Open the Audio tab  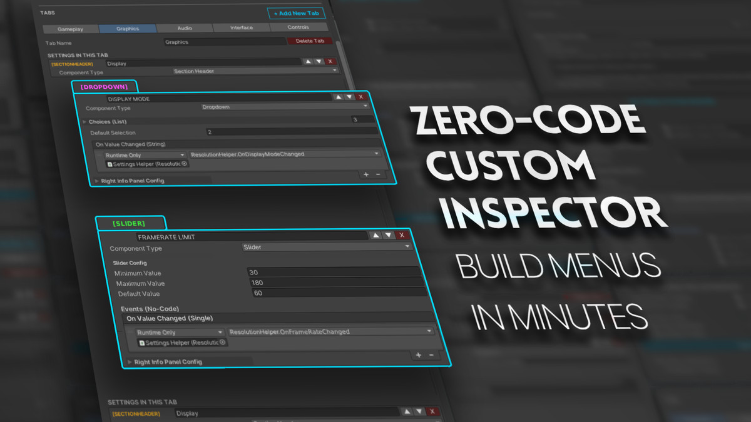point(185,28)
